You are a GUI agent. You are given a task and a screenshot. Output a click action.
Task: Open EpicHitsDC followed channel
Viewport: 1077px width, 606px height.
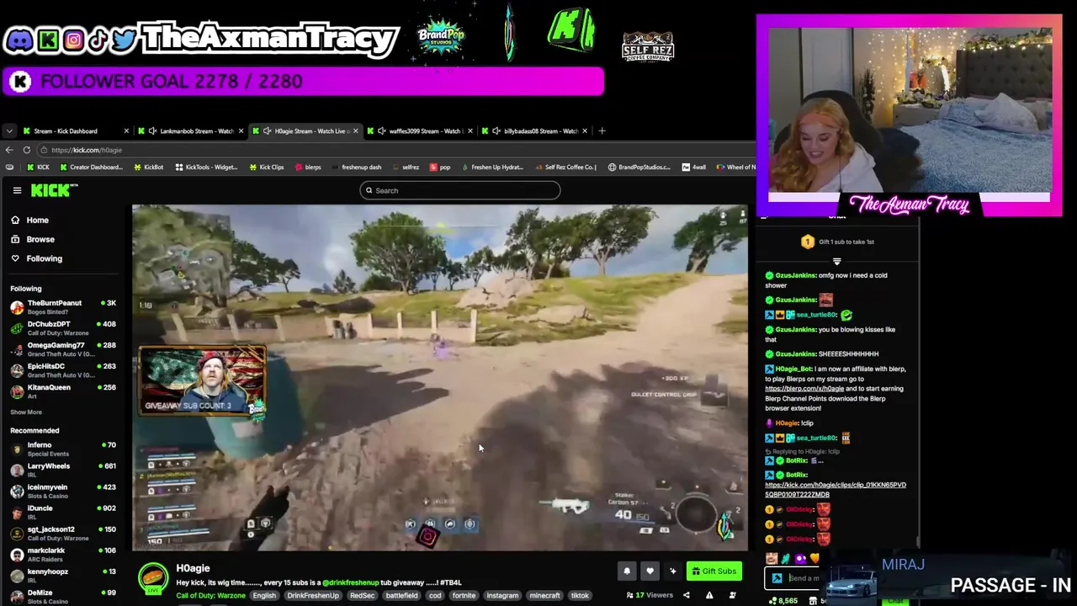(x=63, y=370)
